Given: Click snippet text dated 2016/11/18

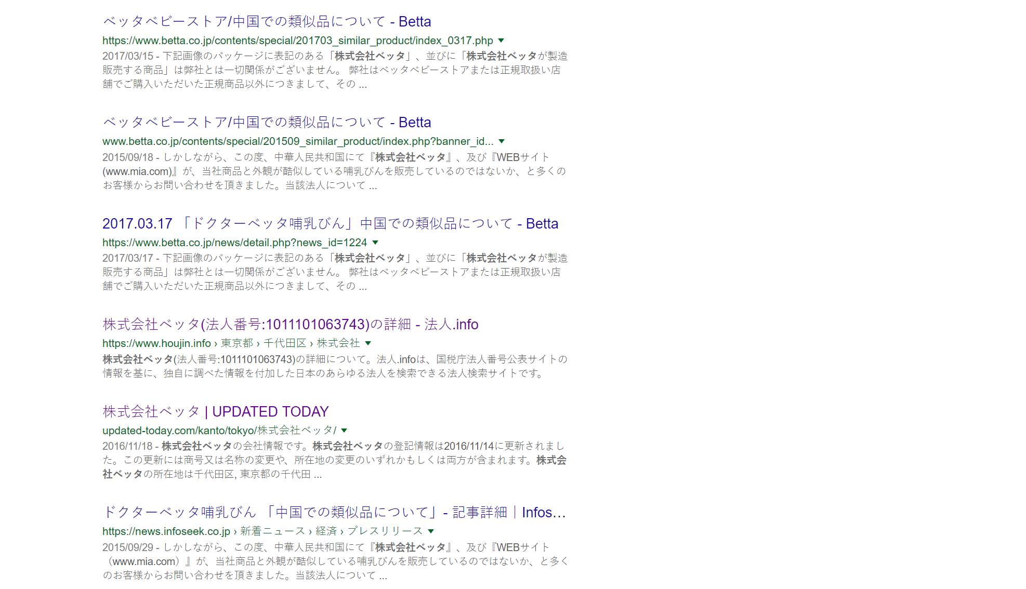Looking at the screenshot, I should click(334, 460).
